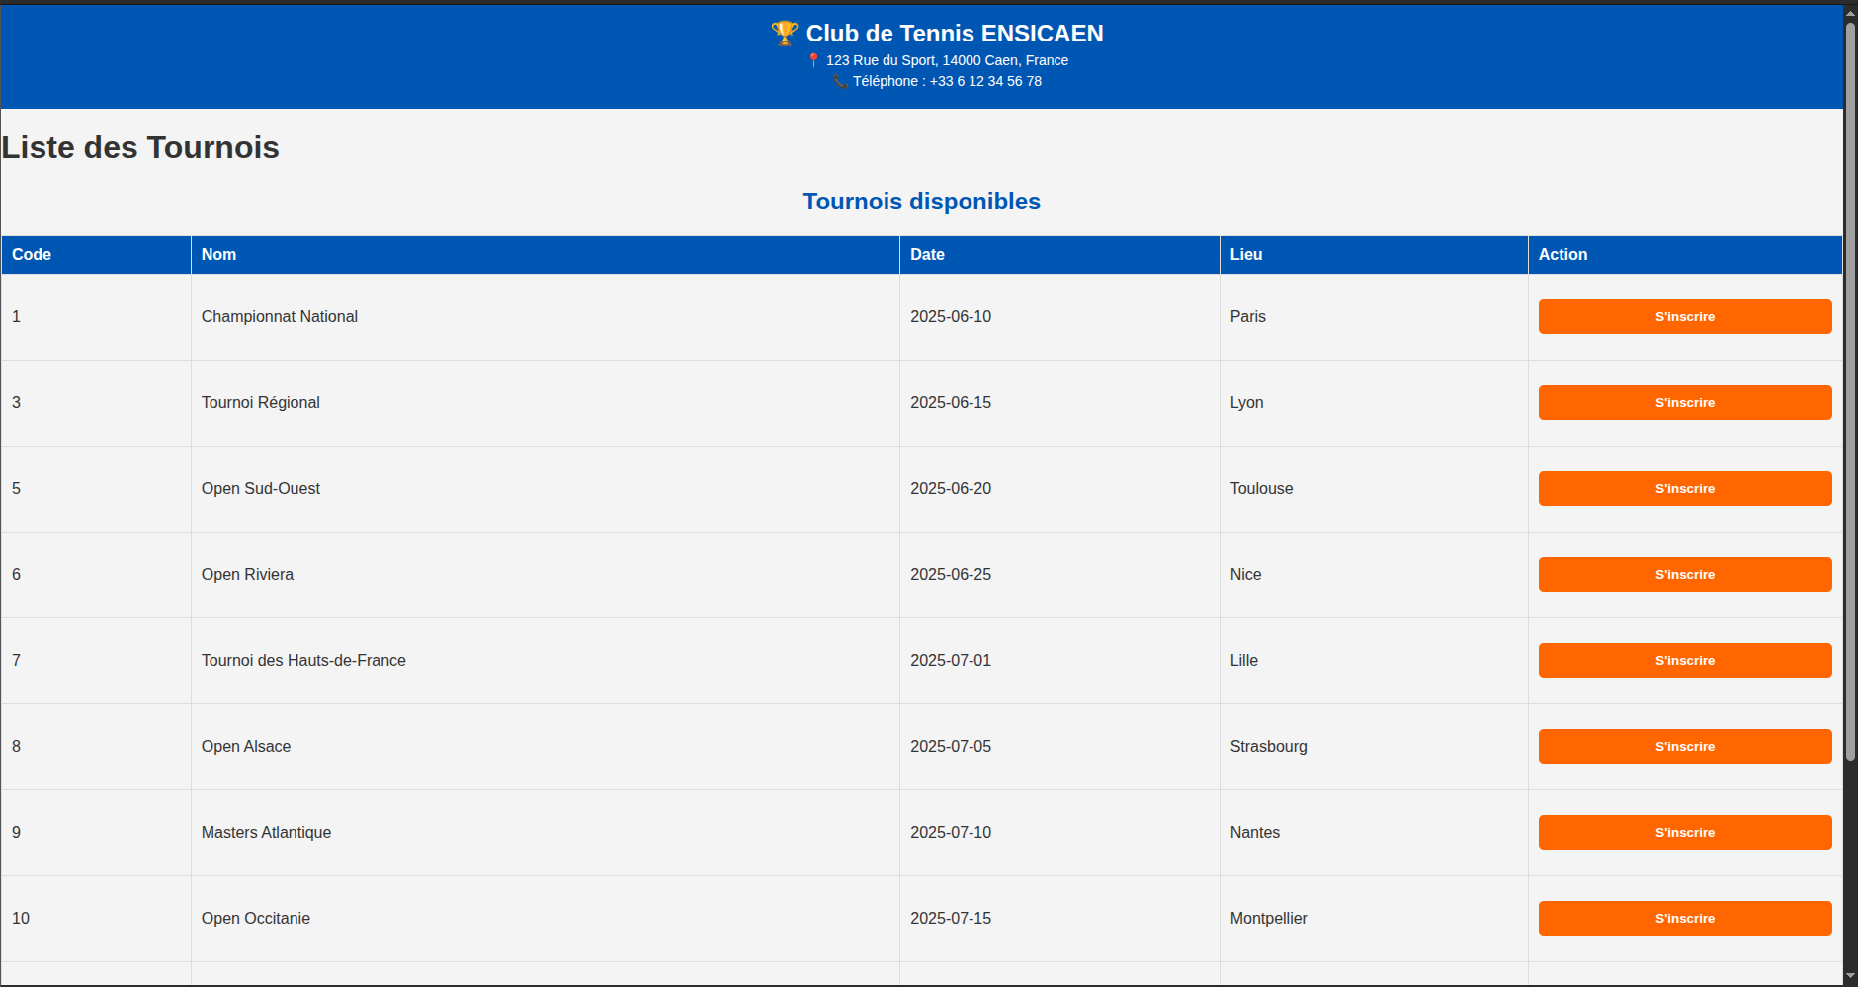
Task: Register for Championnat National tournament
Action: click(1684, 317)
